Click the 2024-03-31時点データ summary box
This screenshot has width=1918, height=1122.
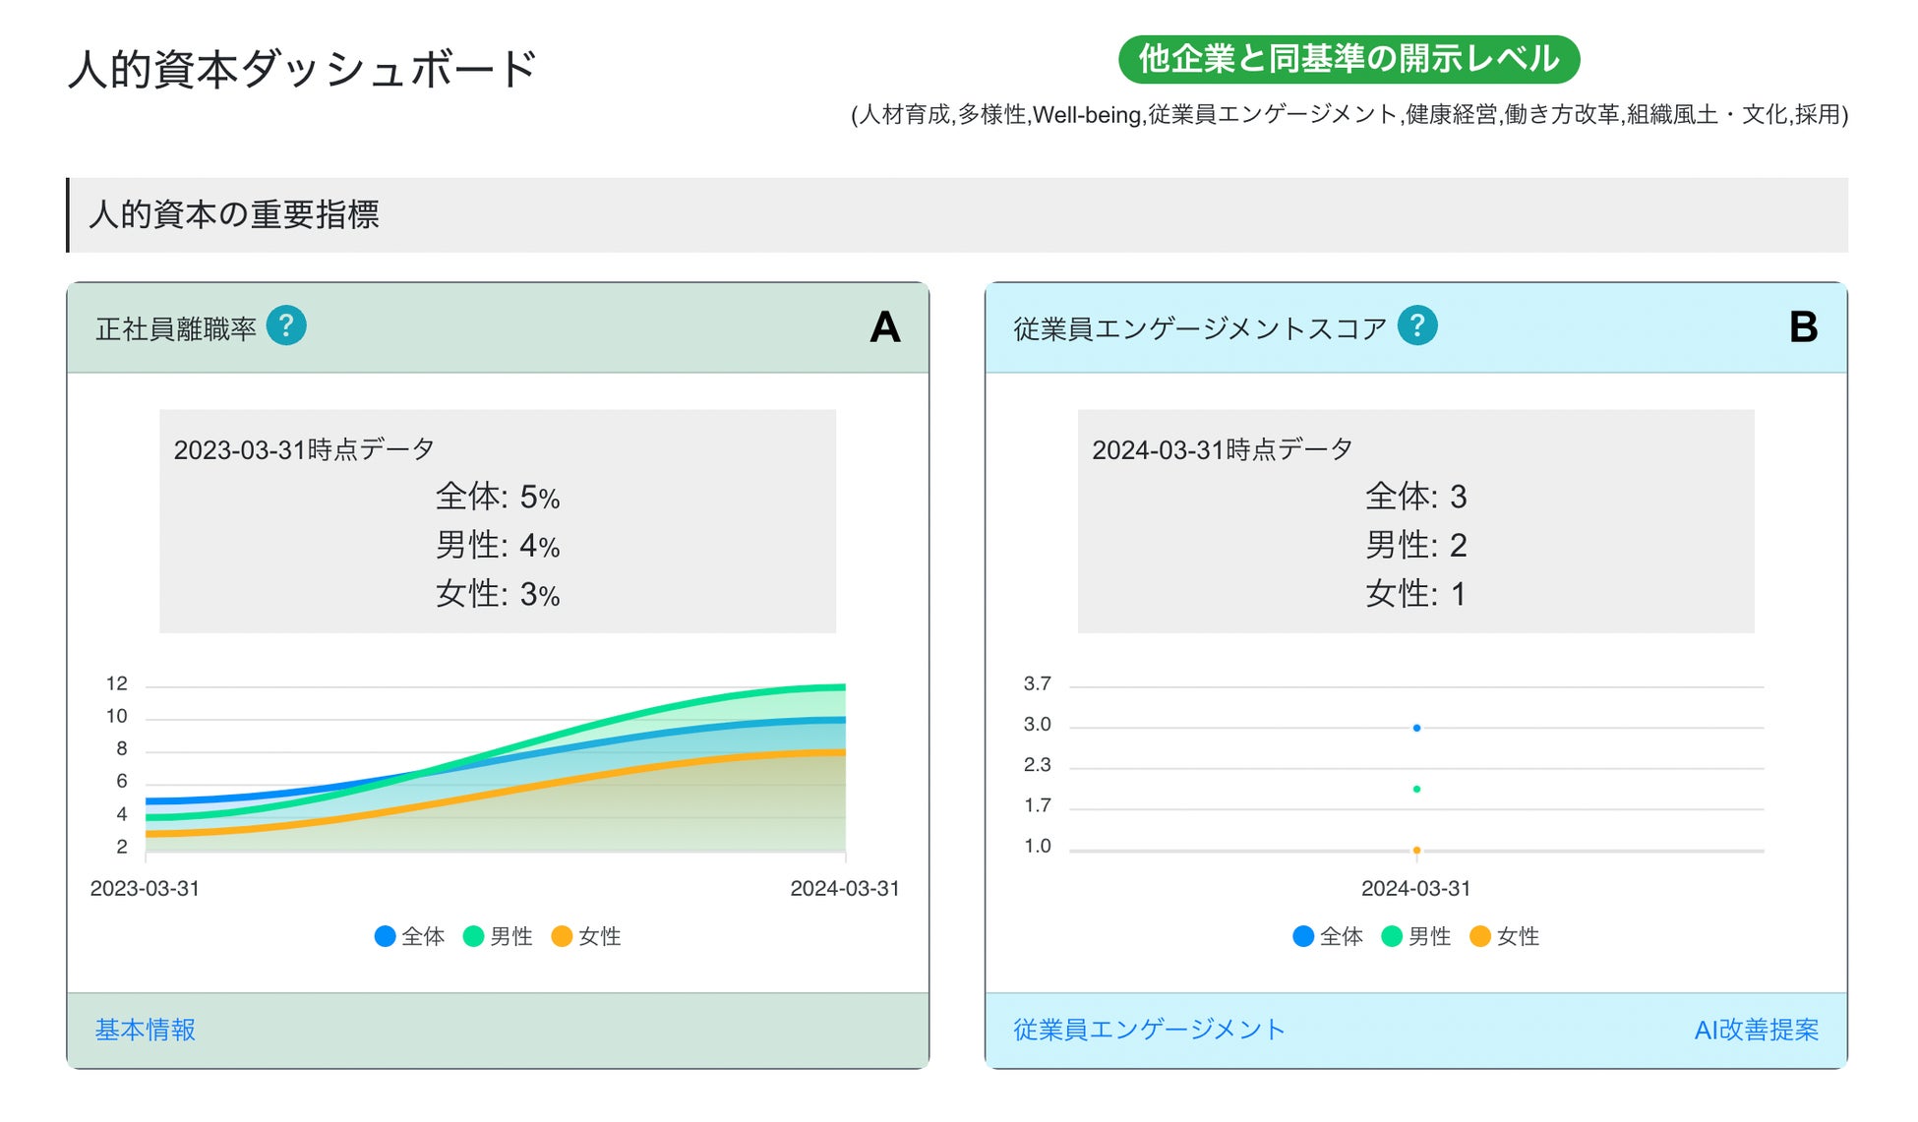click(x=1415, y=521)
